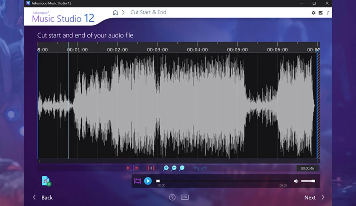Image resolution: width=356 pixels, height=206 pixels.
Task: Mute audio with the speaker icon
Action: pyautogui.click(x=296, y=181)
